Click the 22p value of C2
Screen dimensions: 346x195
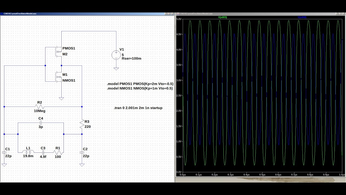point(86,156)
